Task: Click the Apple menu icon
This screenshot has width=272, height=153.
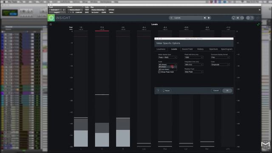Action: coord(4,2)
